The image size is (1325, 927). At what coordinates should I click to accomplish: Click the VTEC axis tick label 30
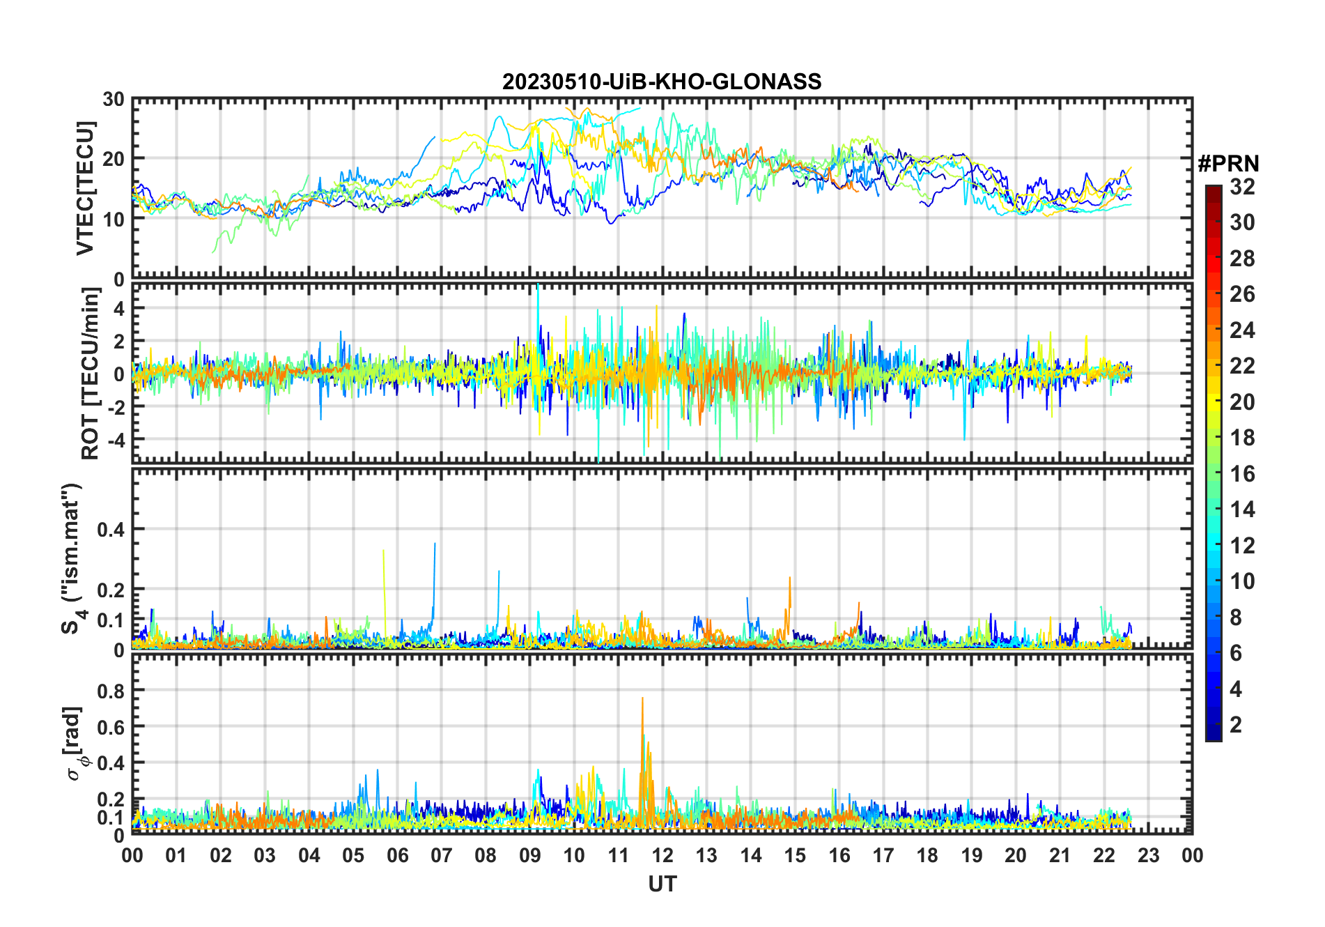pos(114,100)
